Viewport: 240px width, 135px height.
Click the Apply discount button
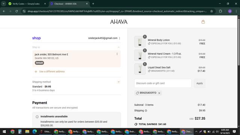[x=199, y=83]
